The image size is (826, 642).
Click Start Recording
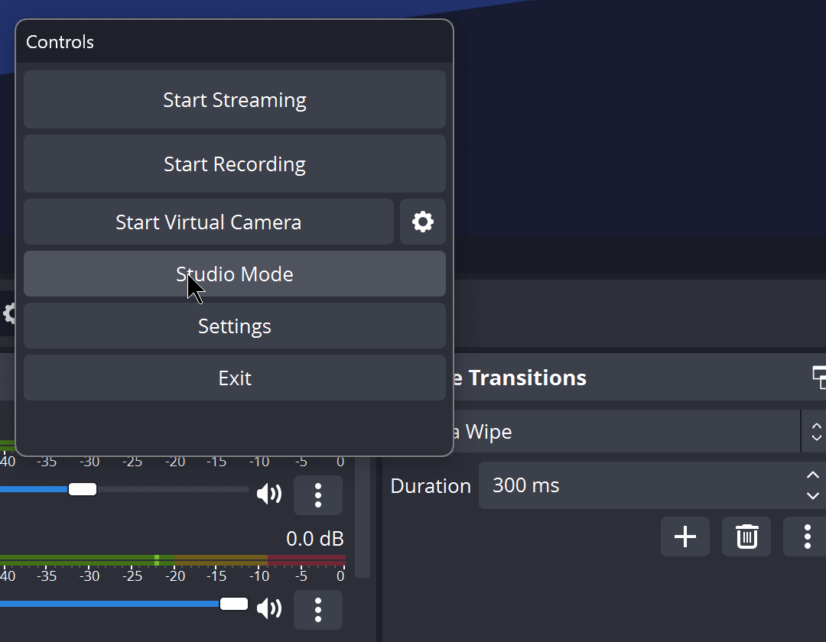(234, 164)
